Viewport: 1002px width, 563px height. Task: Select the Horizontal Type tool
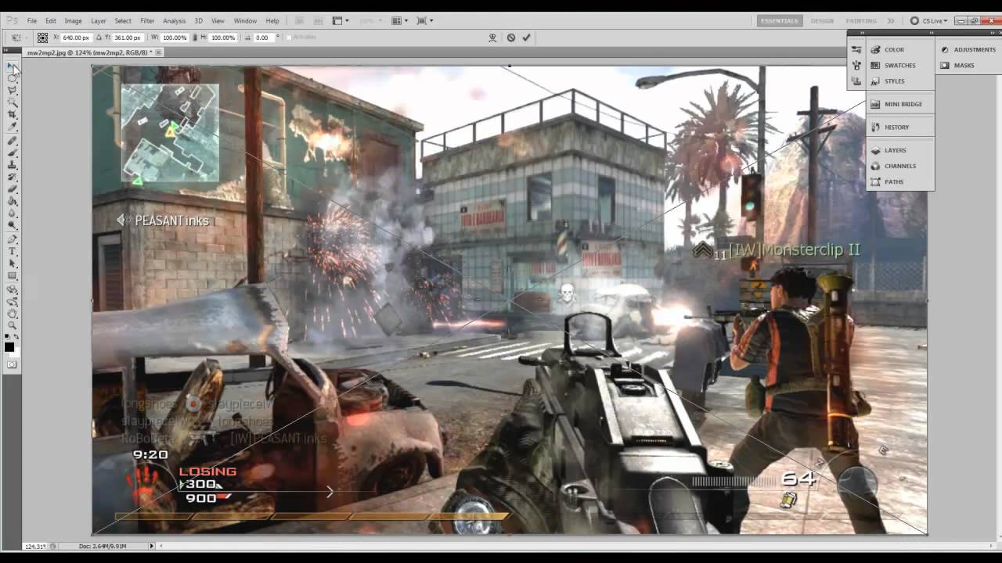tap(12, 250)
